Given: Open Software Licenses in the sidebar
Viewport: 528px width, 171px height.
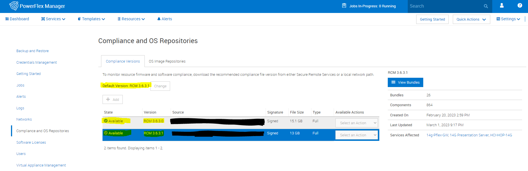Looking at the screenshot, I should pyautogui.click(x=31, y=143).
